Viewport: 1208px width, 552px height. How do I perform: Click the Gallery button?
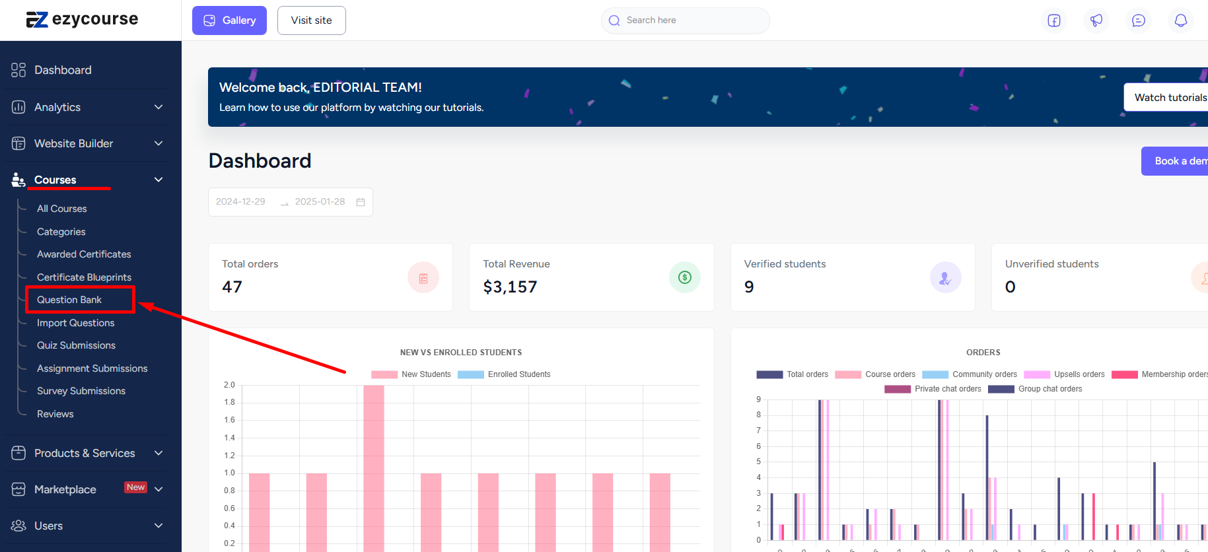pyautogui.click(x=229, y=20)
